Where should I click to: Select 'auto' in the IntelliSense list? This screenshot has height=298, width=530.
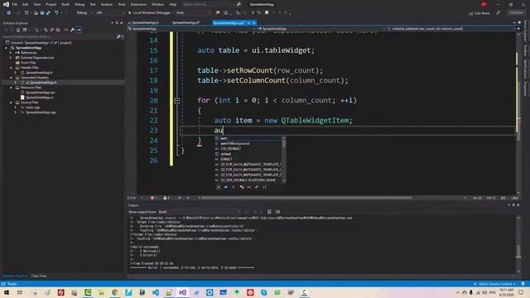tap(248, 138)
